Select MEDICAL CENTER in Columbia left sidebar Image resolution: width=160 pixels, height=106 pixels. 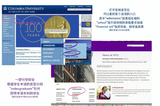point(8,27)
